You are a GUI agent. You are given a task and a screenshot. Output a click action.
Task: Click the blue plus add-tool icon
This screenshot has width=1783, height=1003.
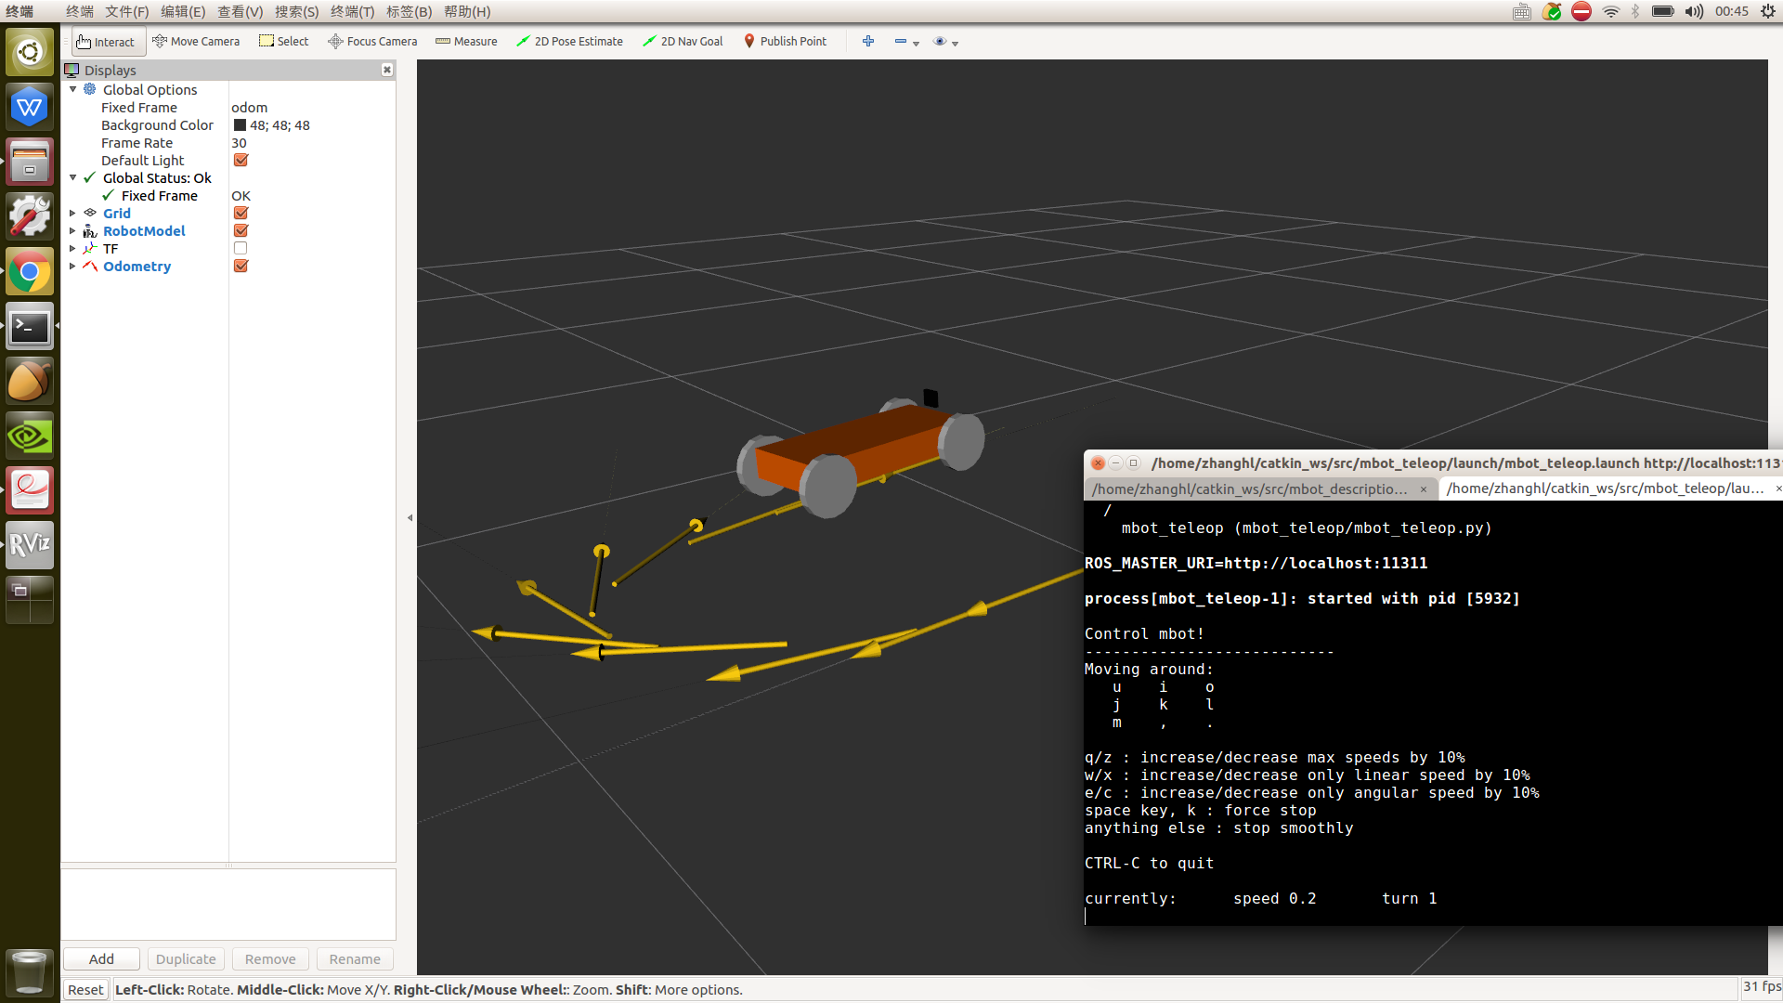pyautogui.click(x=867, y=42)
